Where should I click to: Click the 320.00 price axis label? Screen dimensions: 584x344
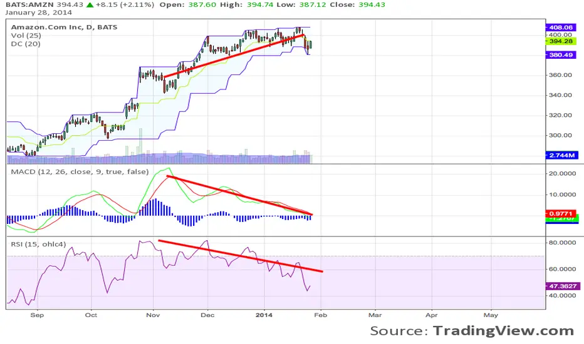tap(560, 115)
